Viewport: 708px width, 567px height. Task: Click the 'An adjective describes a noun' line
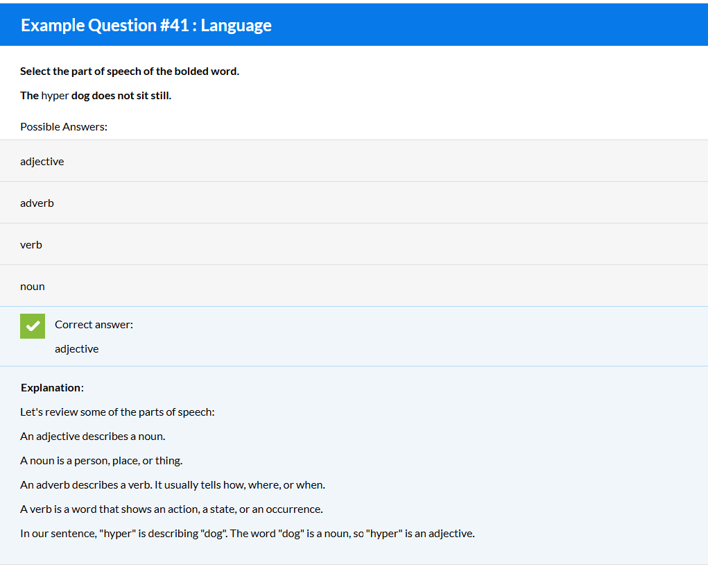92,436
